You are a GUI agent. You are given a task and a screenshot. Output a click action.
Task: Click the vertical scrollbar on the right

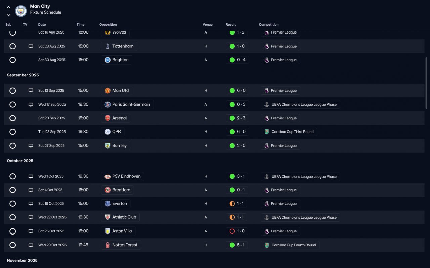click(426, 83)
